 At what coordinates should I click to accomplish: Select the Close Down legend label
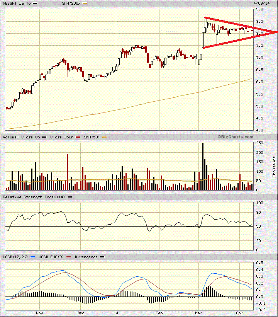pos(62,137)
